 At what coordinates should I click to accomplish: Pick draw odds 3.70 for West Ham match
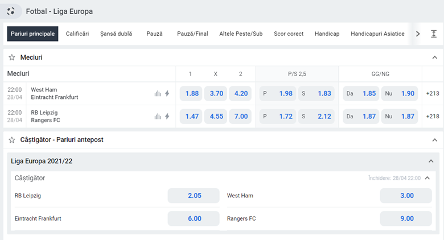[216, 93]
